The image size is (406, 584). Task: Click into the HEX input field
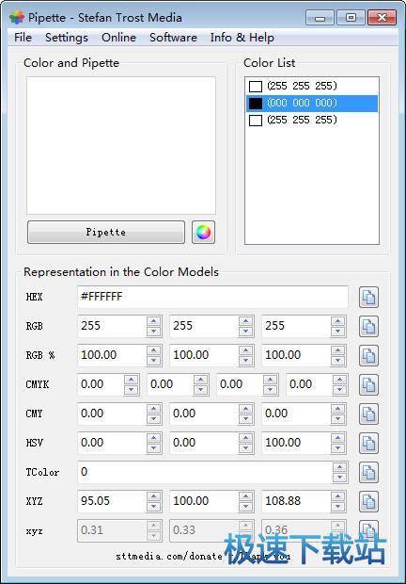(x=212, y=297)
